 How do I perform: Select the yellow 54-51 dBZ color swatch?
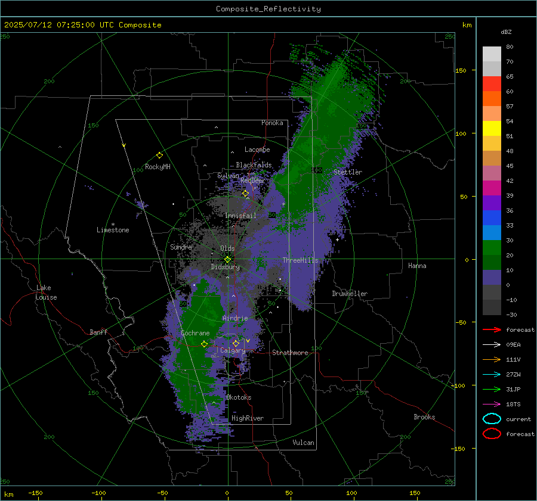click(x=492, y=129)
